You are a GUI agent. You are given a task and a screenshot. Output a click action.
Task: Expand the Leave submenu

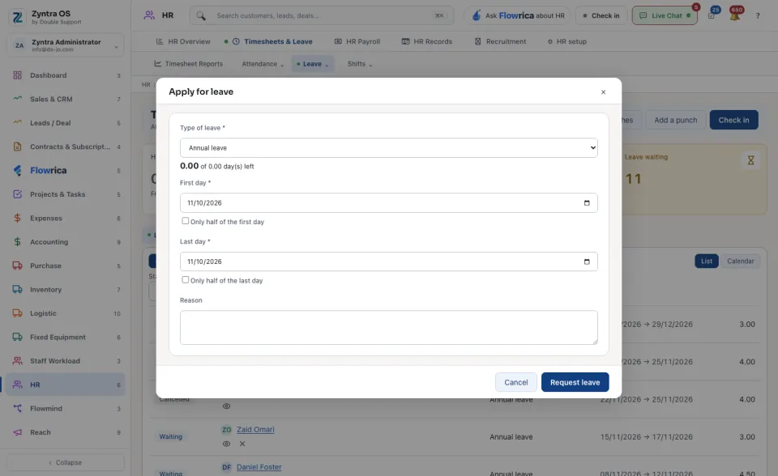pyautogui.click(x=313, y=64)
